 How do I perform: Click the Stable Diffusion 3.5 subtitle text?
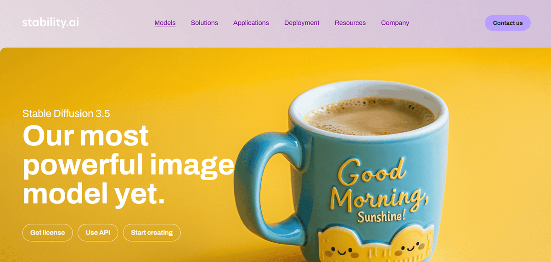66,114
